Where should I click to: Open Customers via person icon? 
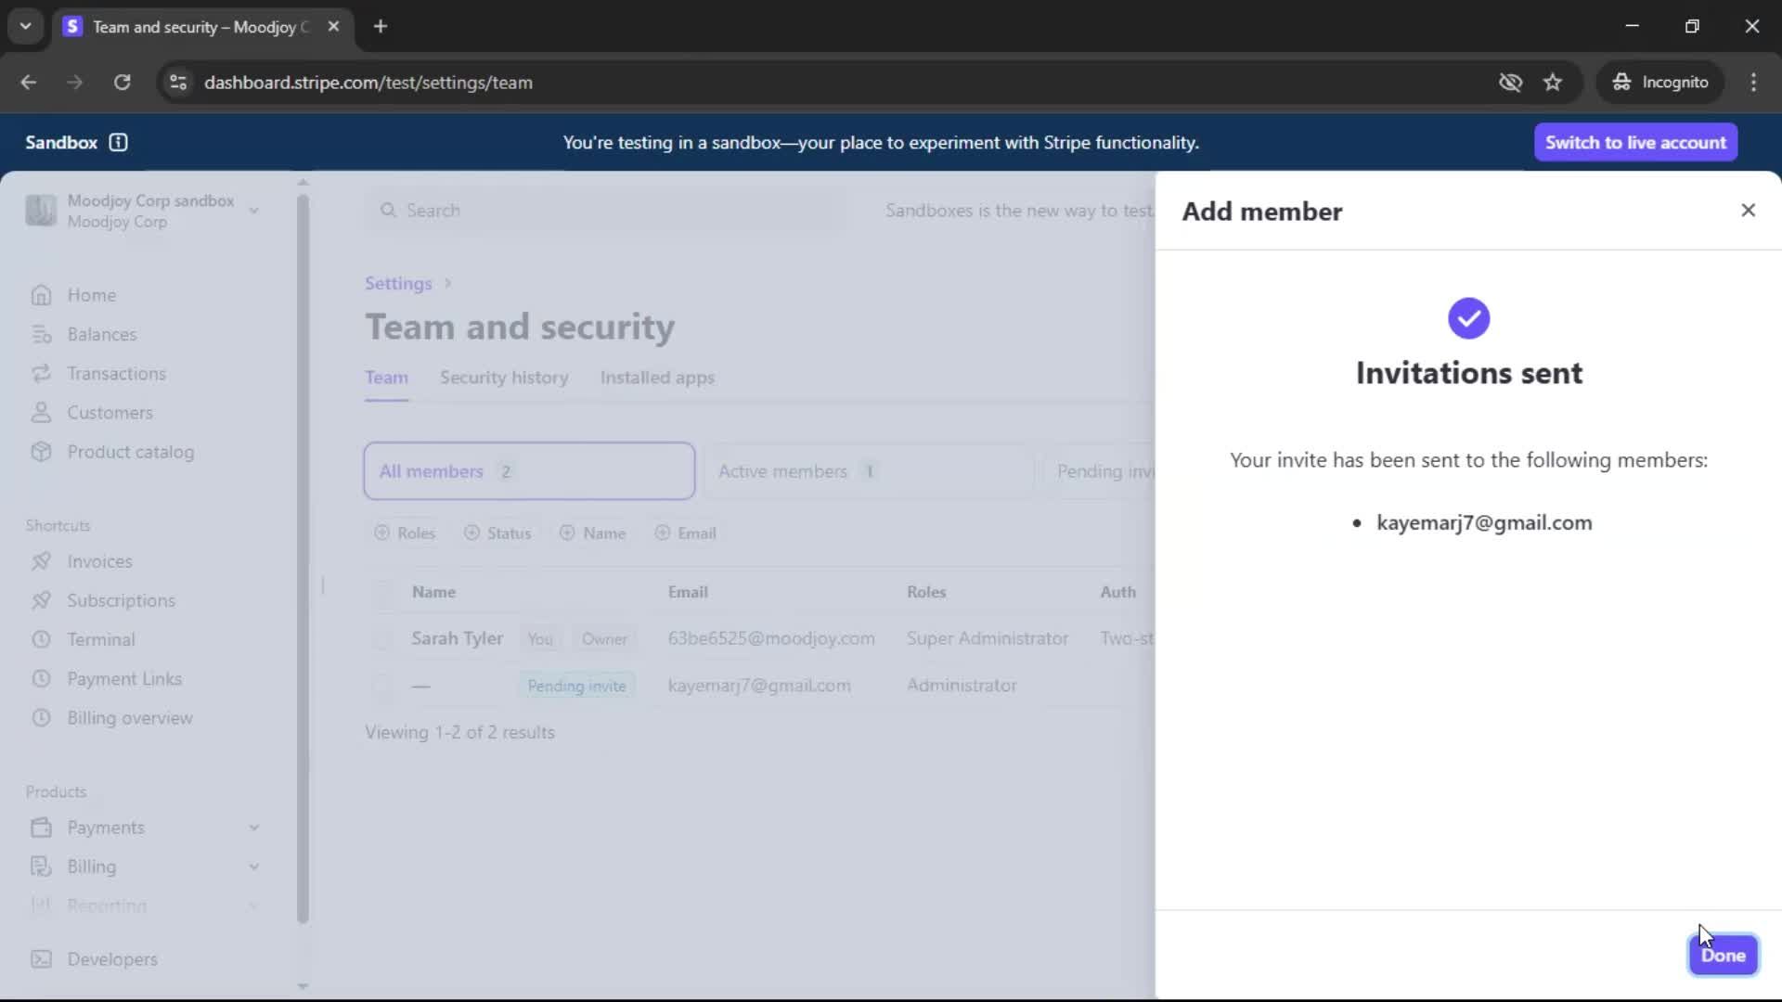point(41,413)
